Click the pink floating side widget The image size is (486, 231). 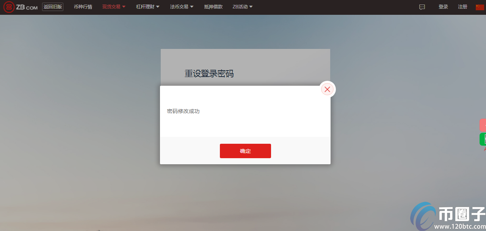[483, 125]
